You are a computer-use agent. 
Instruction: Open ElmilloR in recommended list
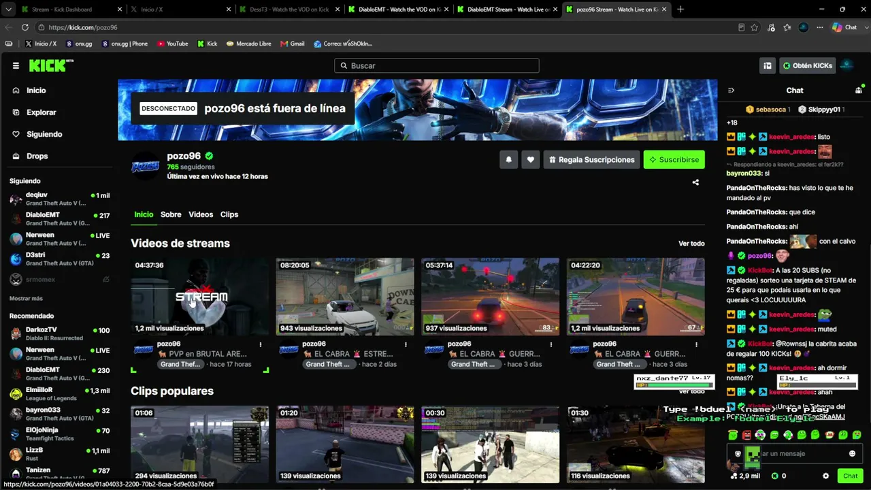tap(60, 394)
